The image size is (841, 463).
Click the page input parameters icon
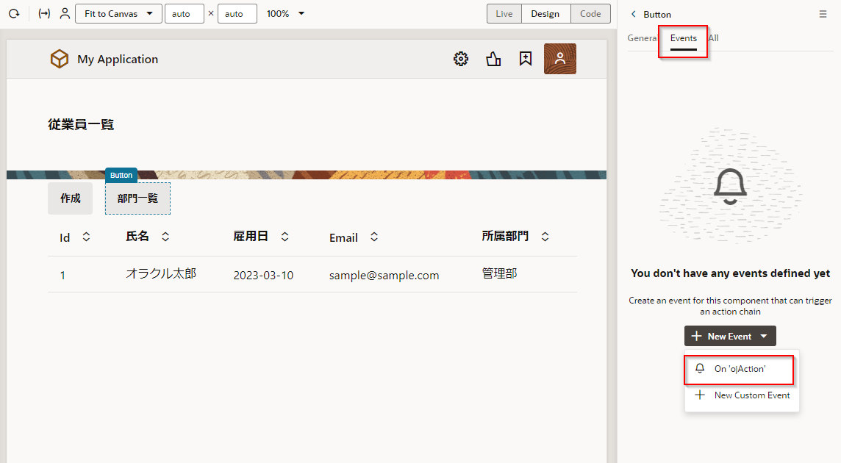click(x=44, y=14)
